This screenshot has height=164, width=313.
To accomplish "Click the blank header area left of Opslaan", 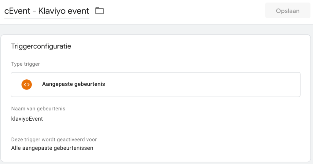I will (x=183, y=12).
